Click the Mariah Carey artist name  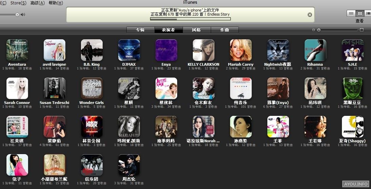pyautogui.click(x=241, y=64)
